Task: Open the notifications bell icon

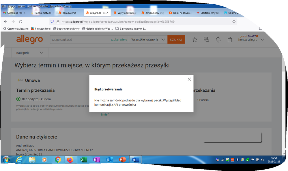Action: [218, 40]
